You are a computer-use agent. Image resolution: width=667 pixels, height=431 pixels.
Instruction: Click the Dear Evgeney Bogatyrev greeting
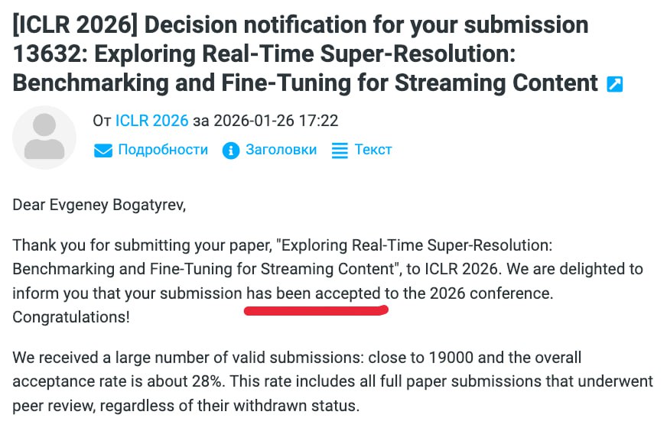[x=99, y=205]
